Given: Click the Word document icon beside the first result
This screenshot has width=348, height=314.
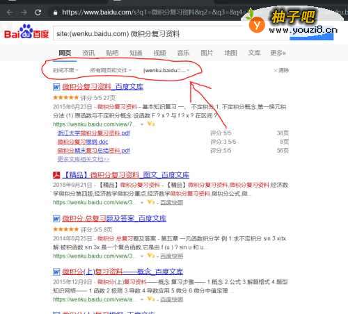Looking at the screenshot, I should coord(56,87).
